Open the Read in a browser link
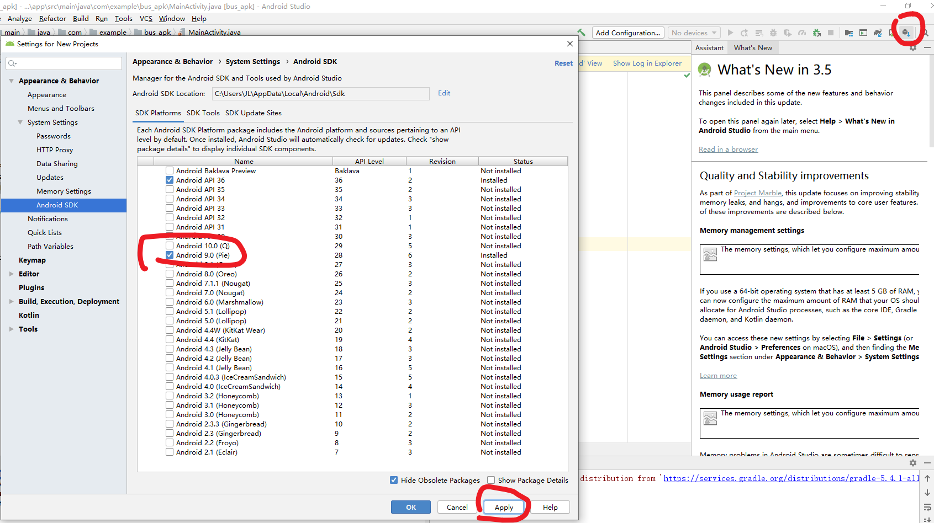The image size is (934, 523). click(x=728, y=149)
